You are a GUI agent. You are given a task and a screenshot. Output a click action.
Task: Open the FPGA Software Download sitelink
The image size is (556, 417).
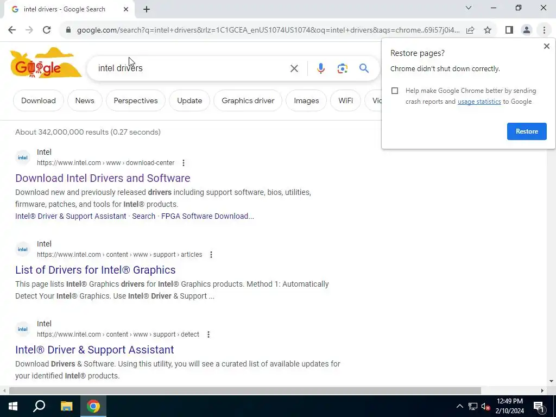tap(207, 216)
